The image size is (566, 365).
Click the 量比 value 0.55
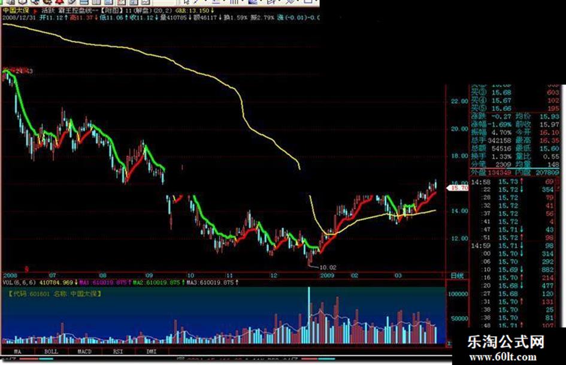551,156
